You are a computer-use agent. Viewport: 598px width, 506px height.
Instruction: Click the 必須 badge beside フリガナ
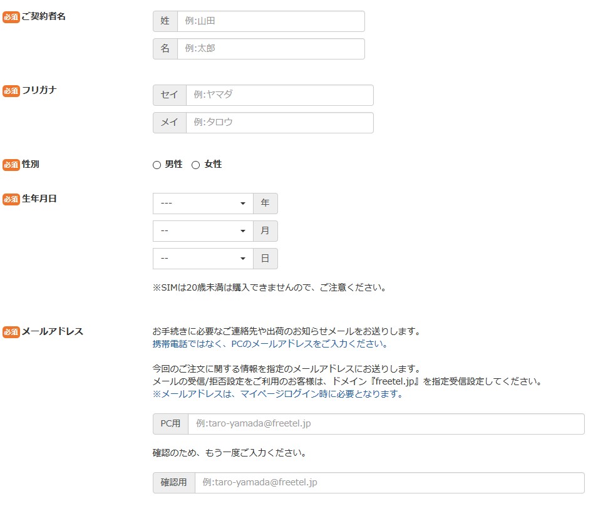[x=11, y=91]
